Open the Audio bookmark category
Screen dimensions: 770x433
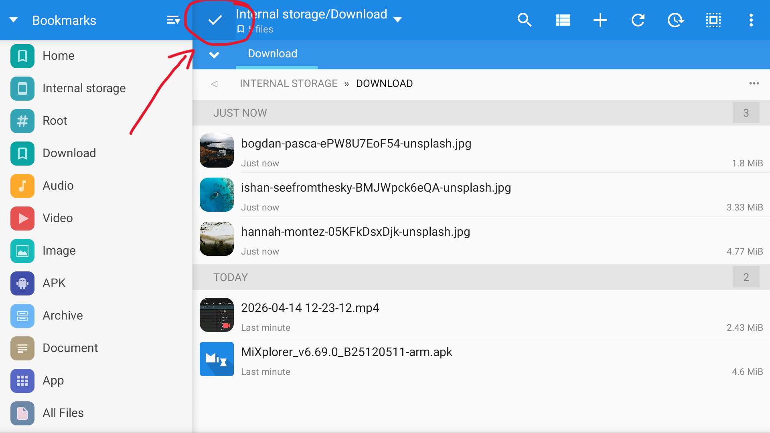58,186
